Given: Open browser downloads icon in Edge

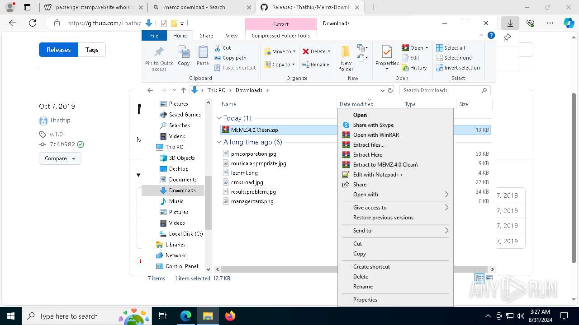Looking at the screenshot, I should tap(510, 23).
